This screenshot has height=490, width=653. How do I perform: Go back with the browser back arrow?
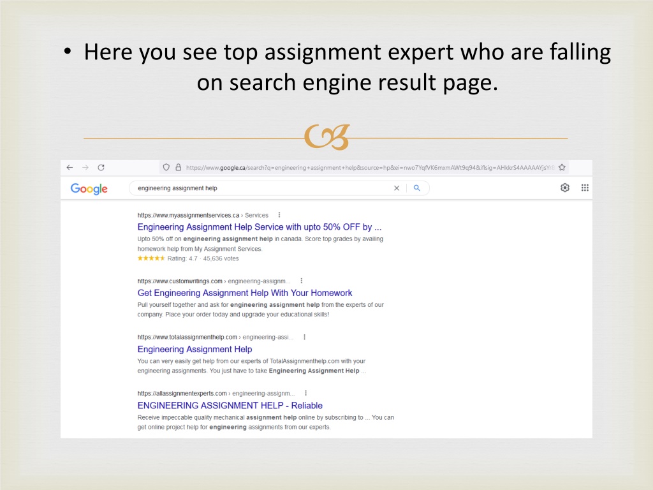70,168
